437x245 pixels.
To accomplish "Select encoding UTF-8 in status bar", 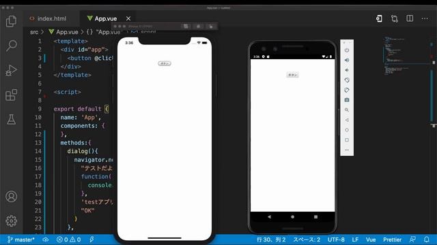I will (336, 240).
